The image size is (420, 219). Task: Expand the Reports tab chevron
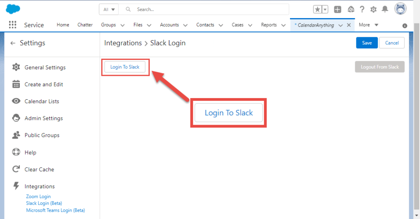tap(283, 25)
